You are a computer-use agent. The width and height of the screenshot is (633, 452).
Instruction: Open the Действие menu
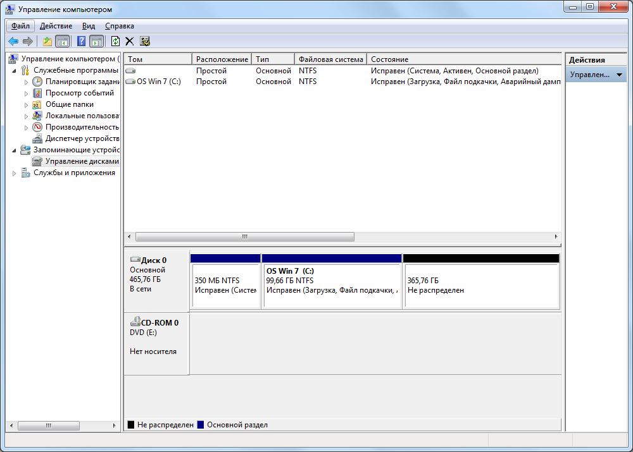[x=56, y=26]
